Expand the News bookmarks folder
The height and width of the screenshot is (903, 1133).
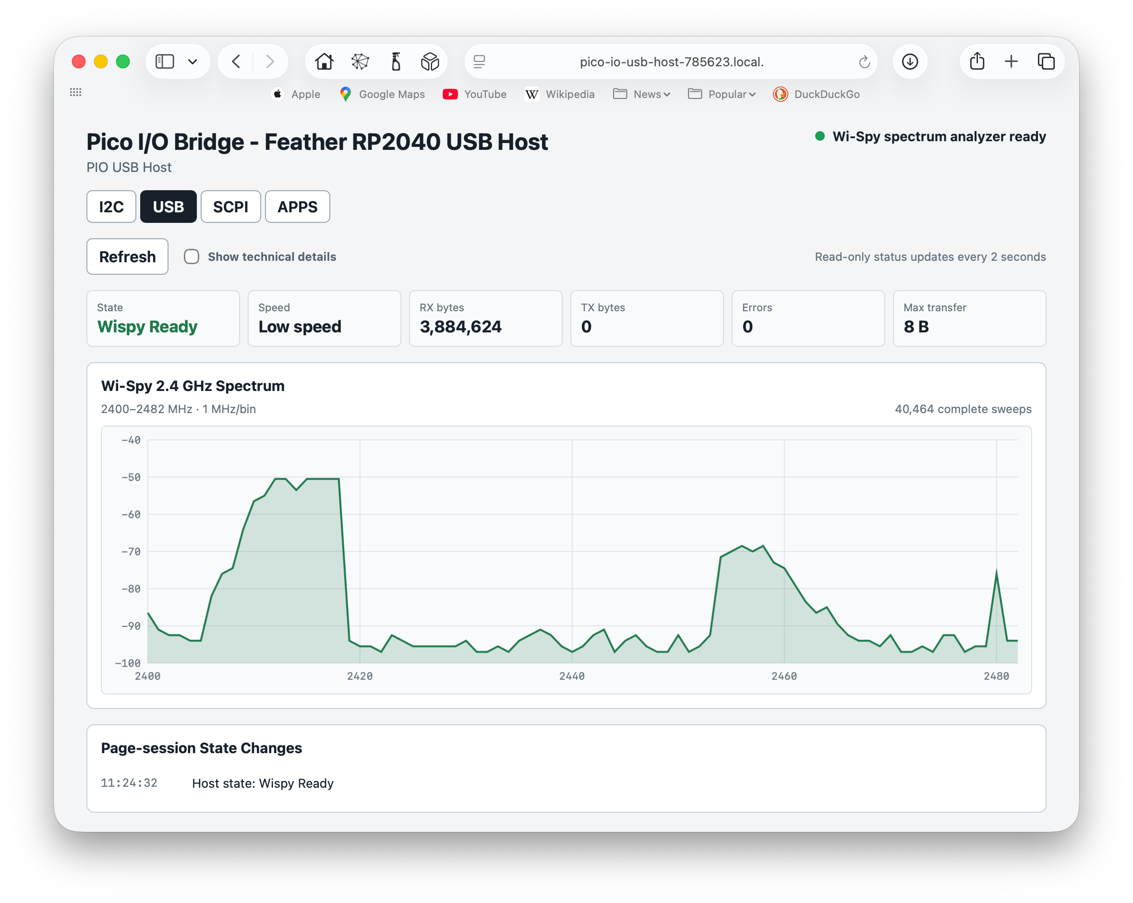(642, 94)
